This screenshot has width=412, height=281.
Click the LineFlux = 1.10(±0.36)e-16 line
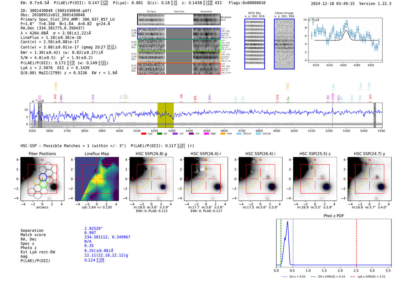(x=51, y=38)
